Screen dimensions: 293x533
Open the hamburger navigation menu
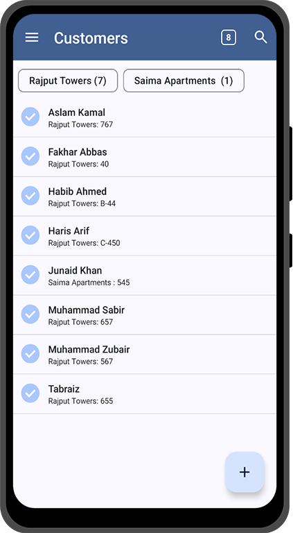click(32, 37)
